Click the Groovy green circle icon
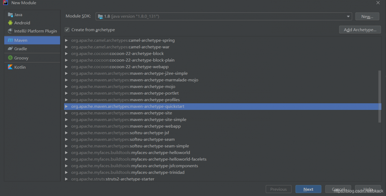The image size is (386, 196). [10, 58]
